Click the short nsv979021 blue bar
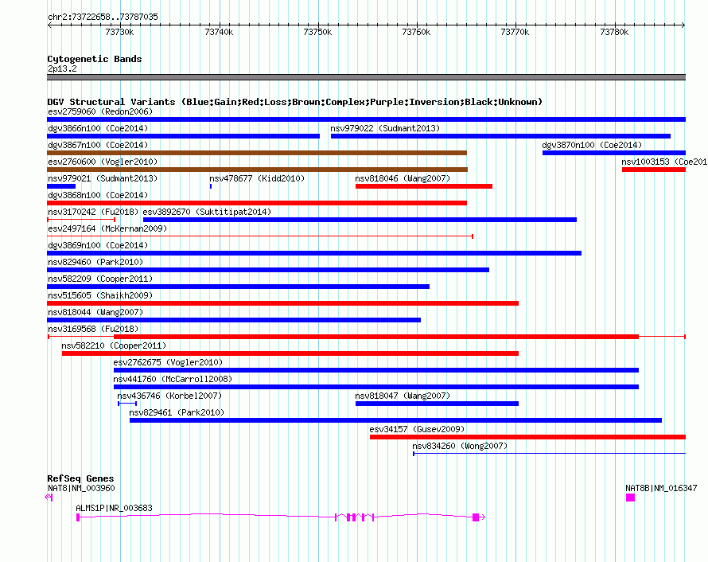The width and height of the screenshot is (708, 562). click(61, 186)
